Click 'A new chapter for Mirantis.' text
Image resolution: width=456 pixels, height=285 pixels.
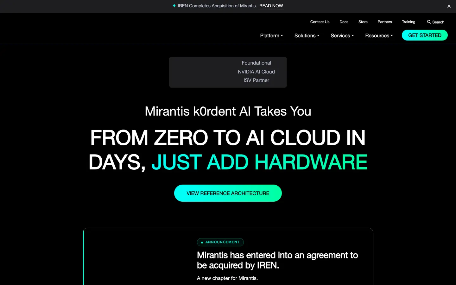[x=227, y=278]
